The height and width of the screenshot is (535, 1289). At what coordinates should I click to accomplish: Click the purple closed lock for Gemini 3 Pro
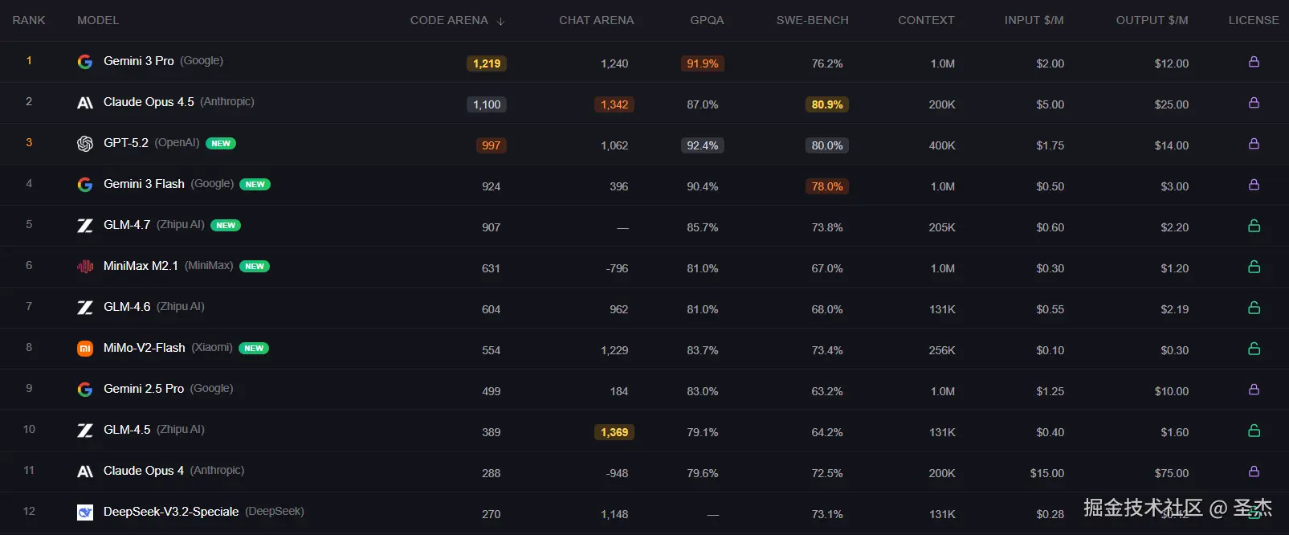pyautogui.click(x=1254, y=62)
